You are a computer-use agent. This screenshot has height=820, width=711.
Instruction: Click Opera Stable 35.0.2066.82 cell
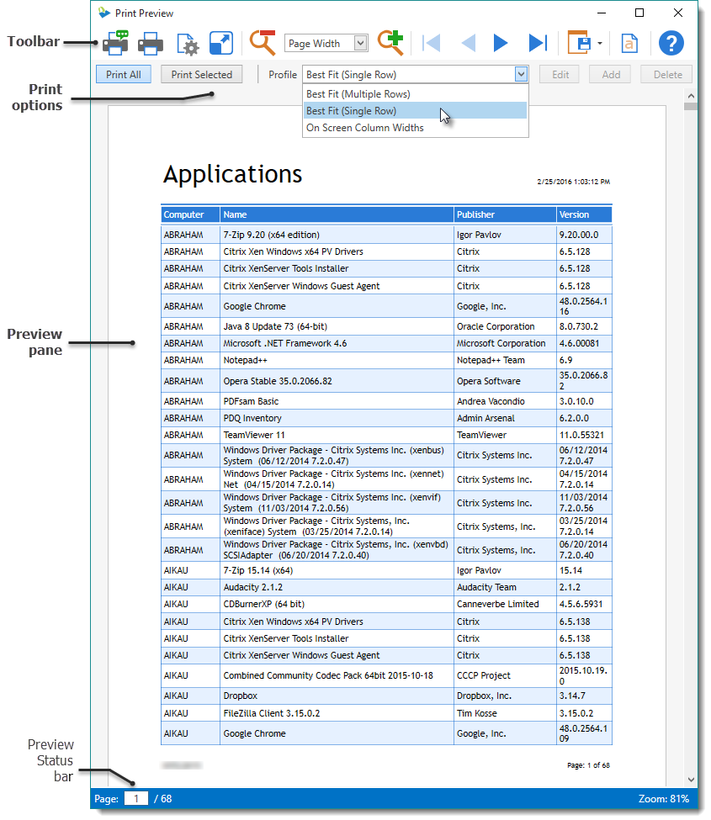[337, 381]
